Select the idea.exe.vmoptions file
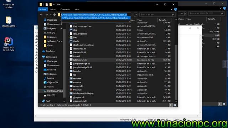The image size is (228, 128). [82, 26]
